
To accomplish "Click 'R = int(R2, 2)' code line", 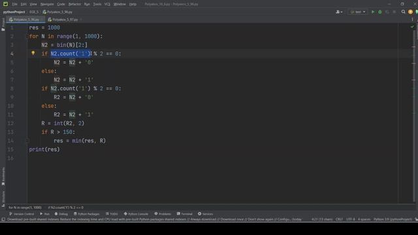I will 63,123.
